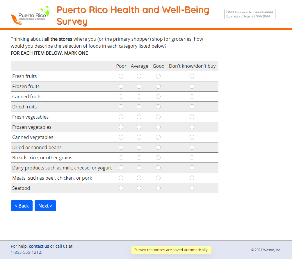Open the contact us link

(39, 246)
